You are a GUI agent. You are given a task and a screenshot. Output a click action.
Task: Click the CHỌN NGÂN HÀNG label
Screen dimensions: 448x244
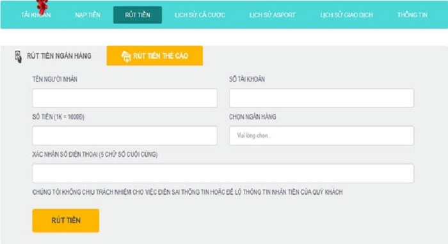[x=253, y=117]
